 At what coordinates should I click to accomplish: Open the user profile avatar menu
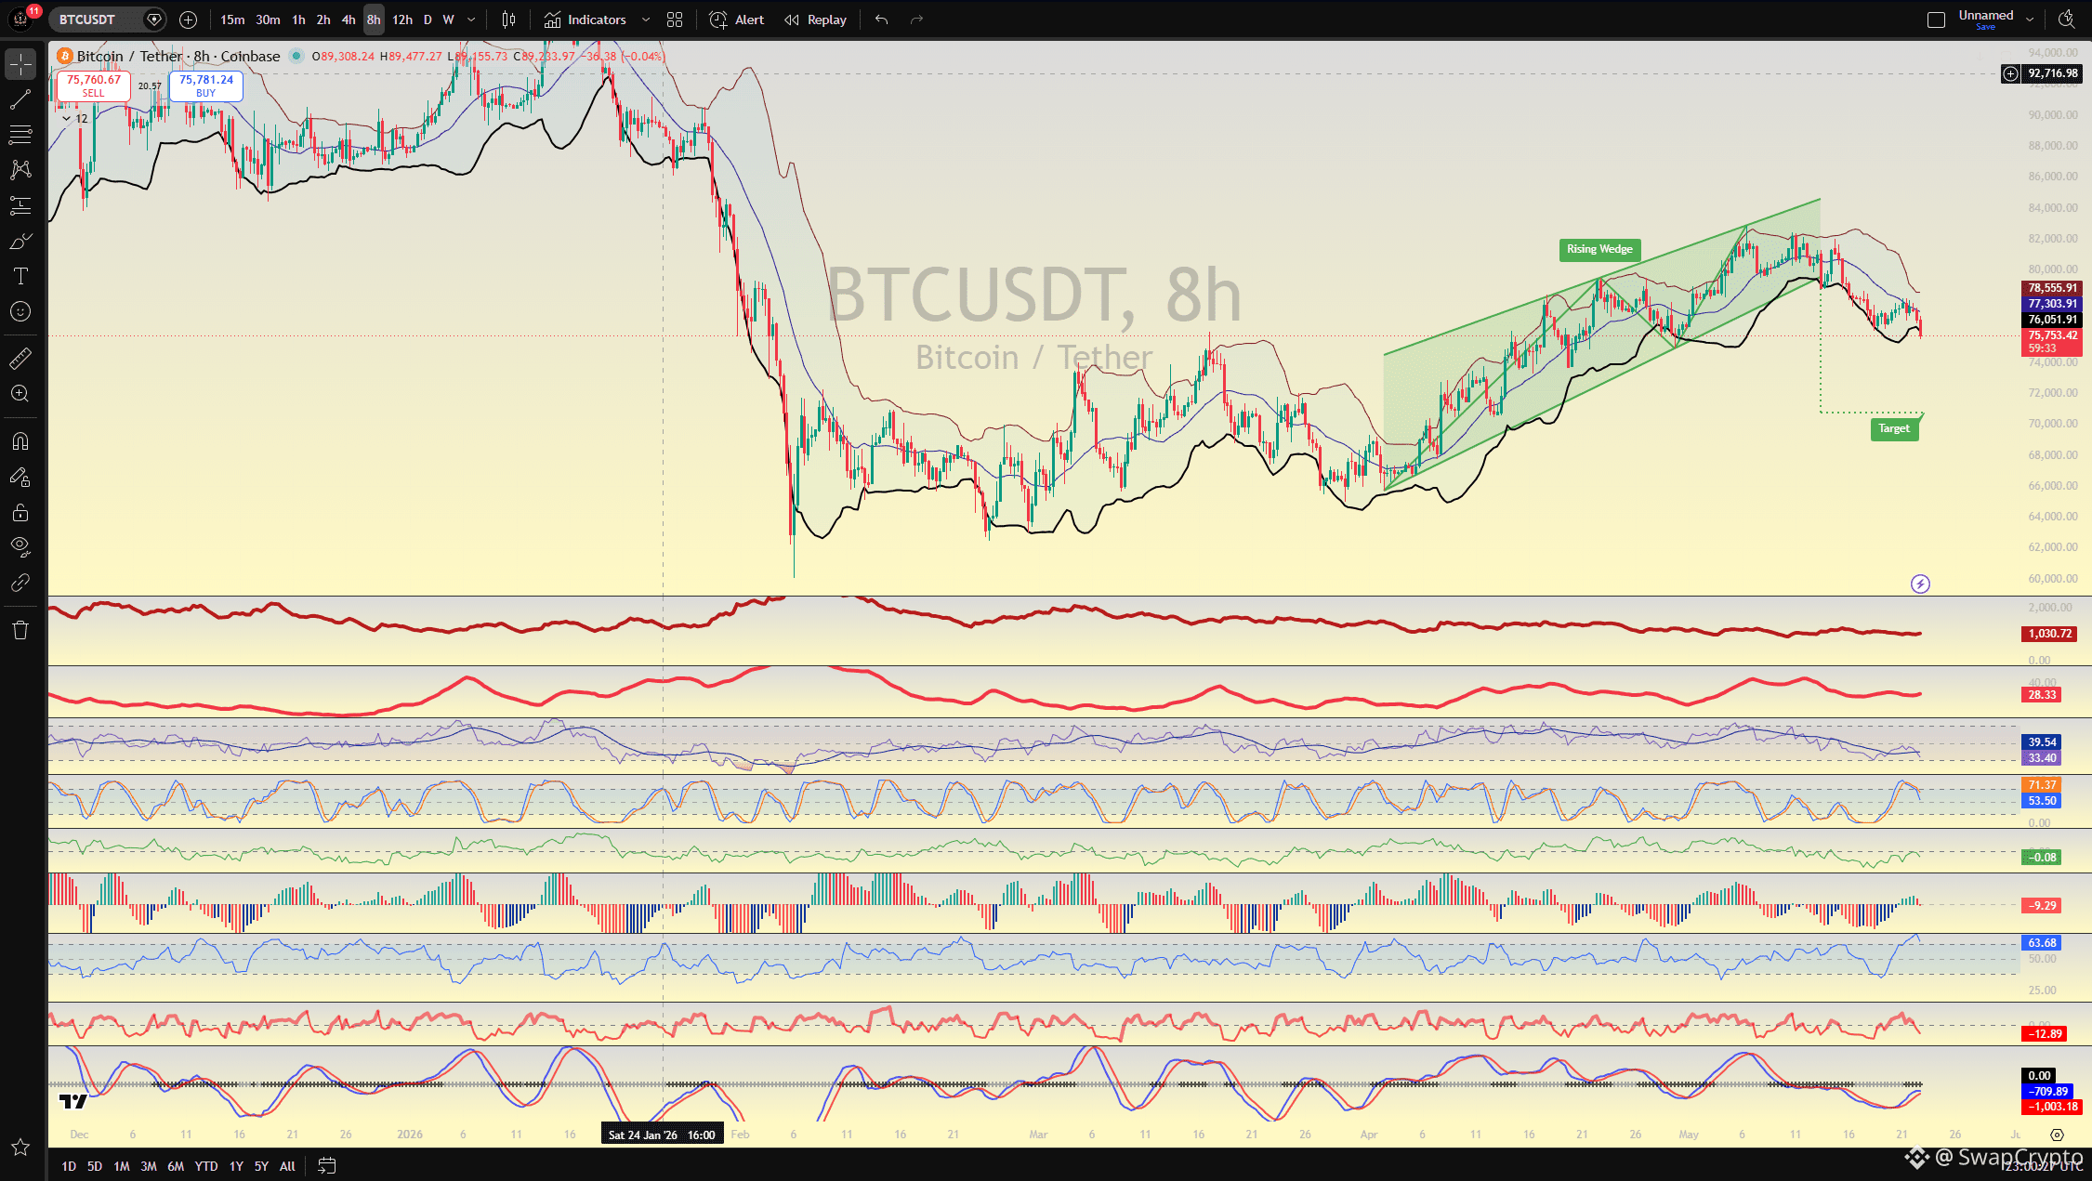(20, 20)
